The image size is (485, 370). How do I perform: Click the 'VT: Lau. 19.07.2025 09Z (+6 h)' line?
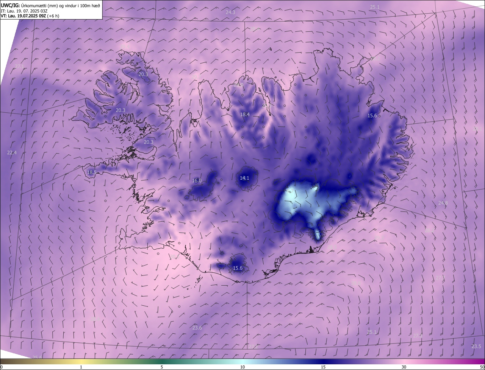coord(30,16)
